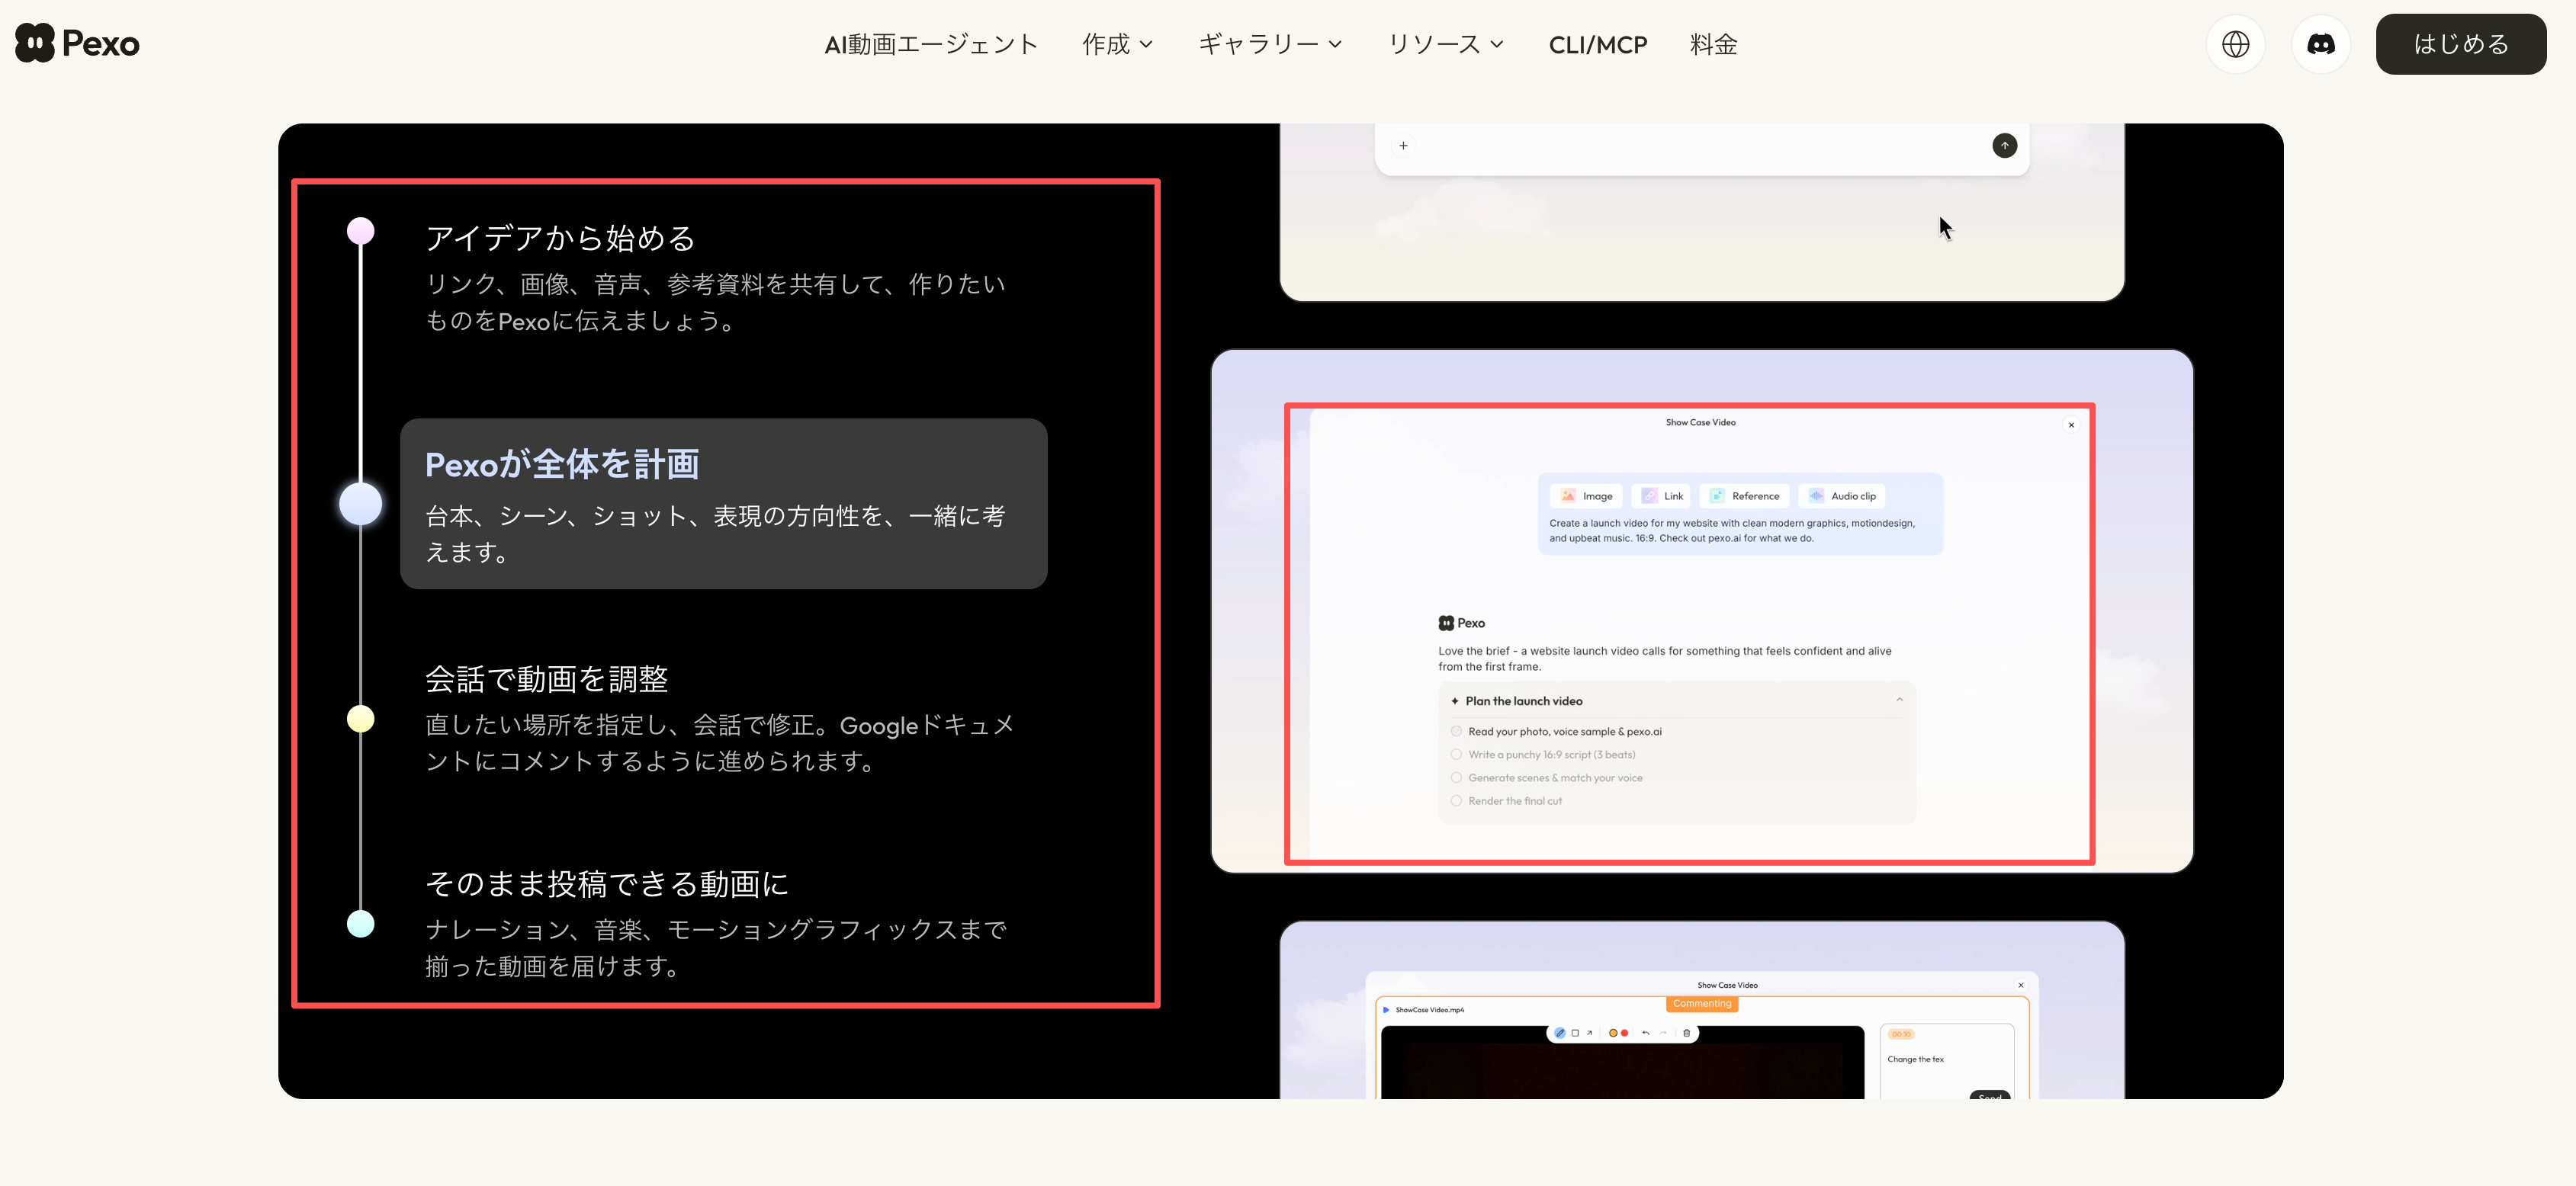2576x1186 pixels.
Task: Click the Audio clip attachment chip
Action: pyautogui.click(x=1842, y=495)
